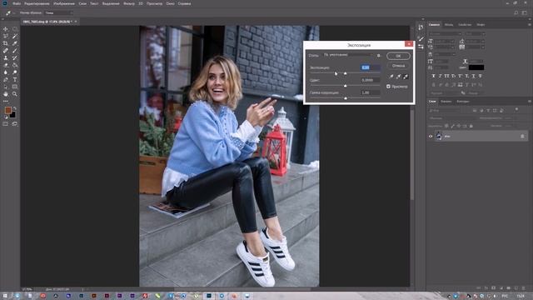Select the Blur tool
The width and height of the screenshot is (533, 300).
point(6,72)
